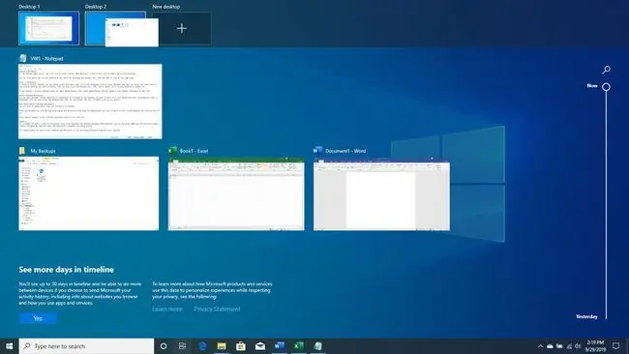The width and height of the screenshot is (629, 354).
Task: Click the Now marker on timeline slider
Action: tap(606, 87)
